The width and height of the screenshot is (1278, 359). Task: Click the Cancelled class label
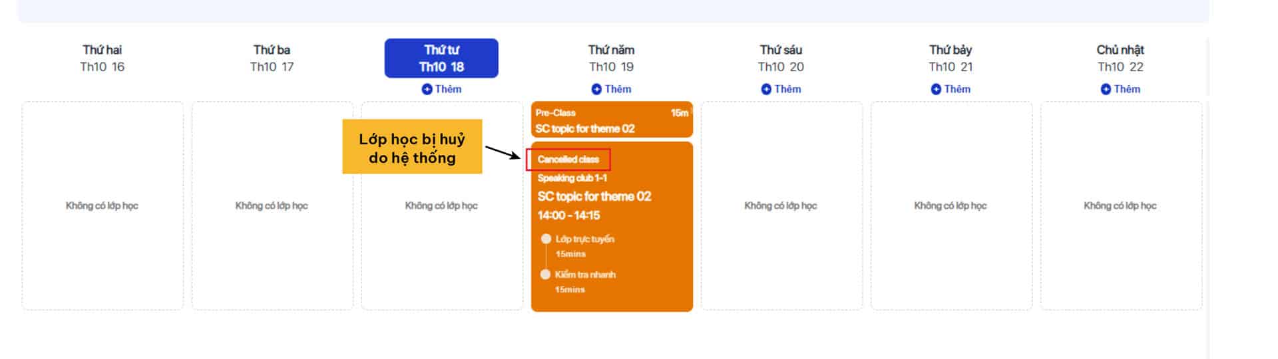point(568,160)
